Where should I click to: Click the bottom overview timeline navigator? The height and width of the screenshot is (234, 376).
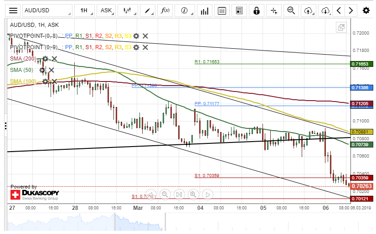[x=182, y=223]
